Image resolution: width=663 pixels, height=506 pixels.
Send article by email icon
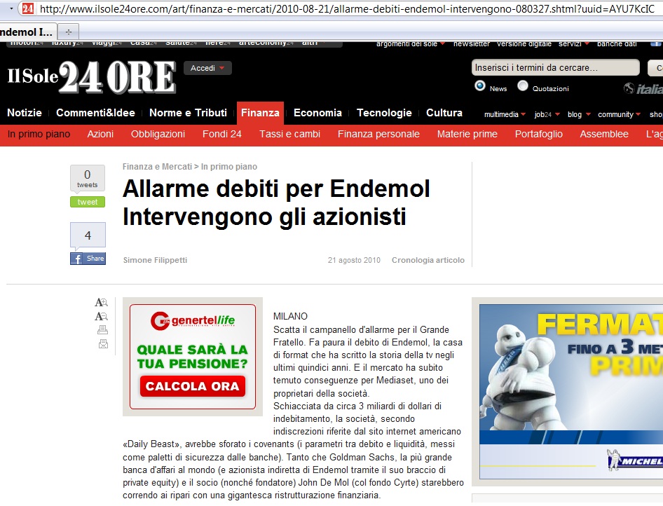[103, 343]
